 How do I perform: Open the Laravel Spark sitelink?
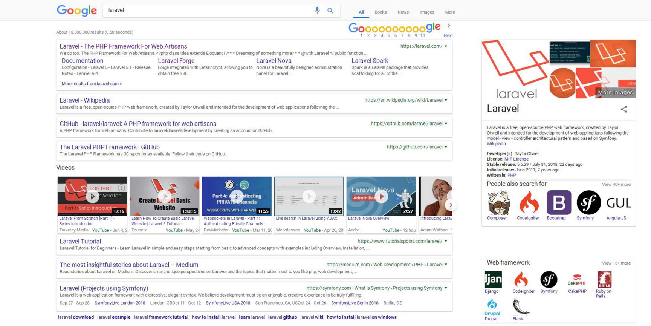coord(370,61)
